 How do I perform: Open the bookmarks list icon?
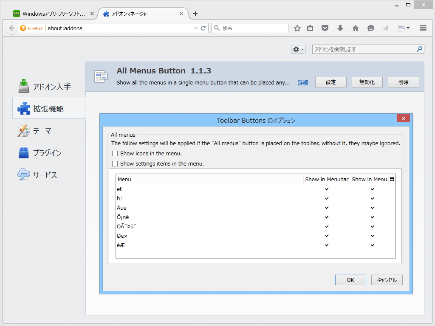[x=310, y=28]
